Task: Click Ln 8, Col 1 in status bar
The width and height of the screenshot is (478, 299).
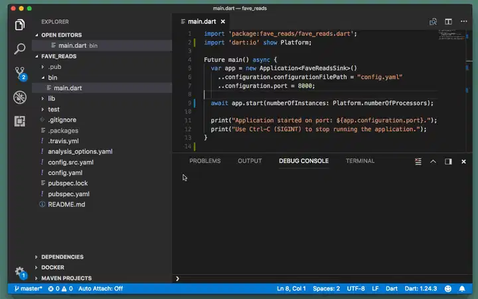Action: click(291, 288)
